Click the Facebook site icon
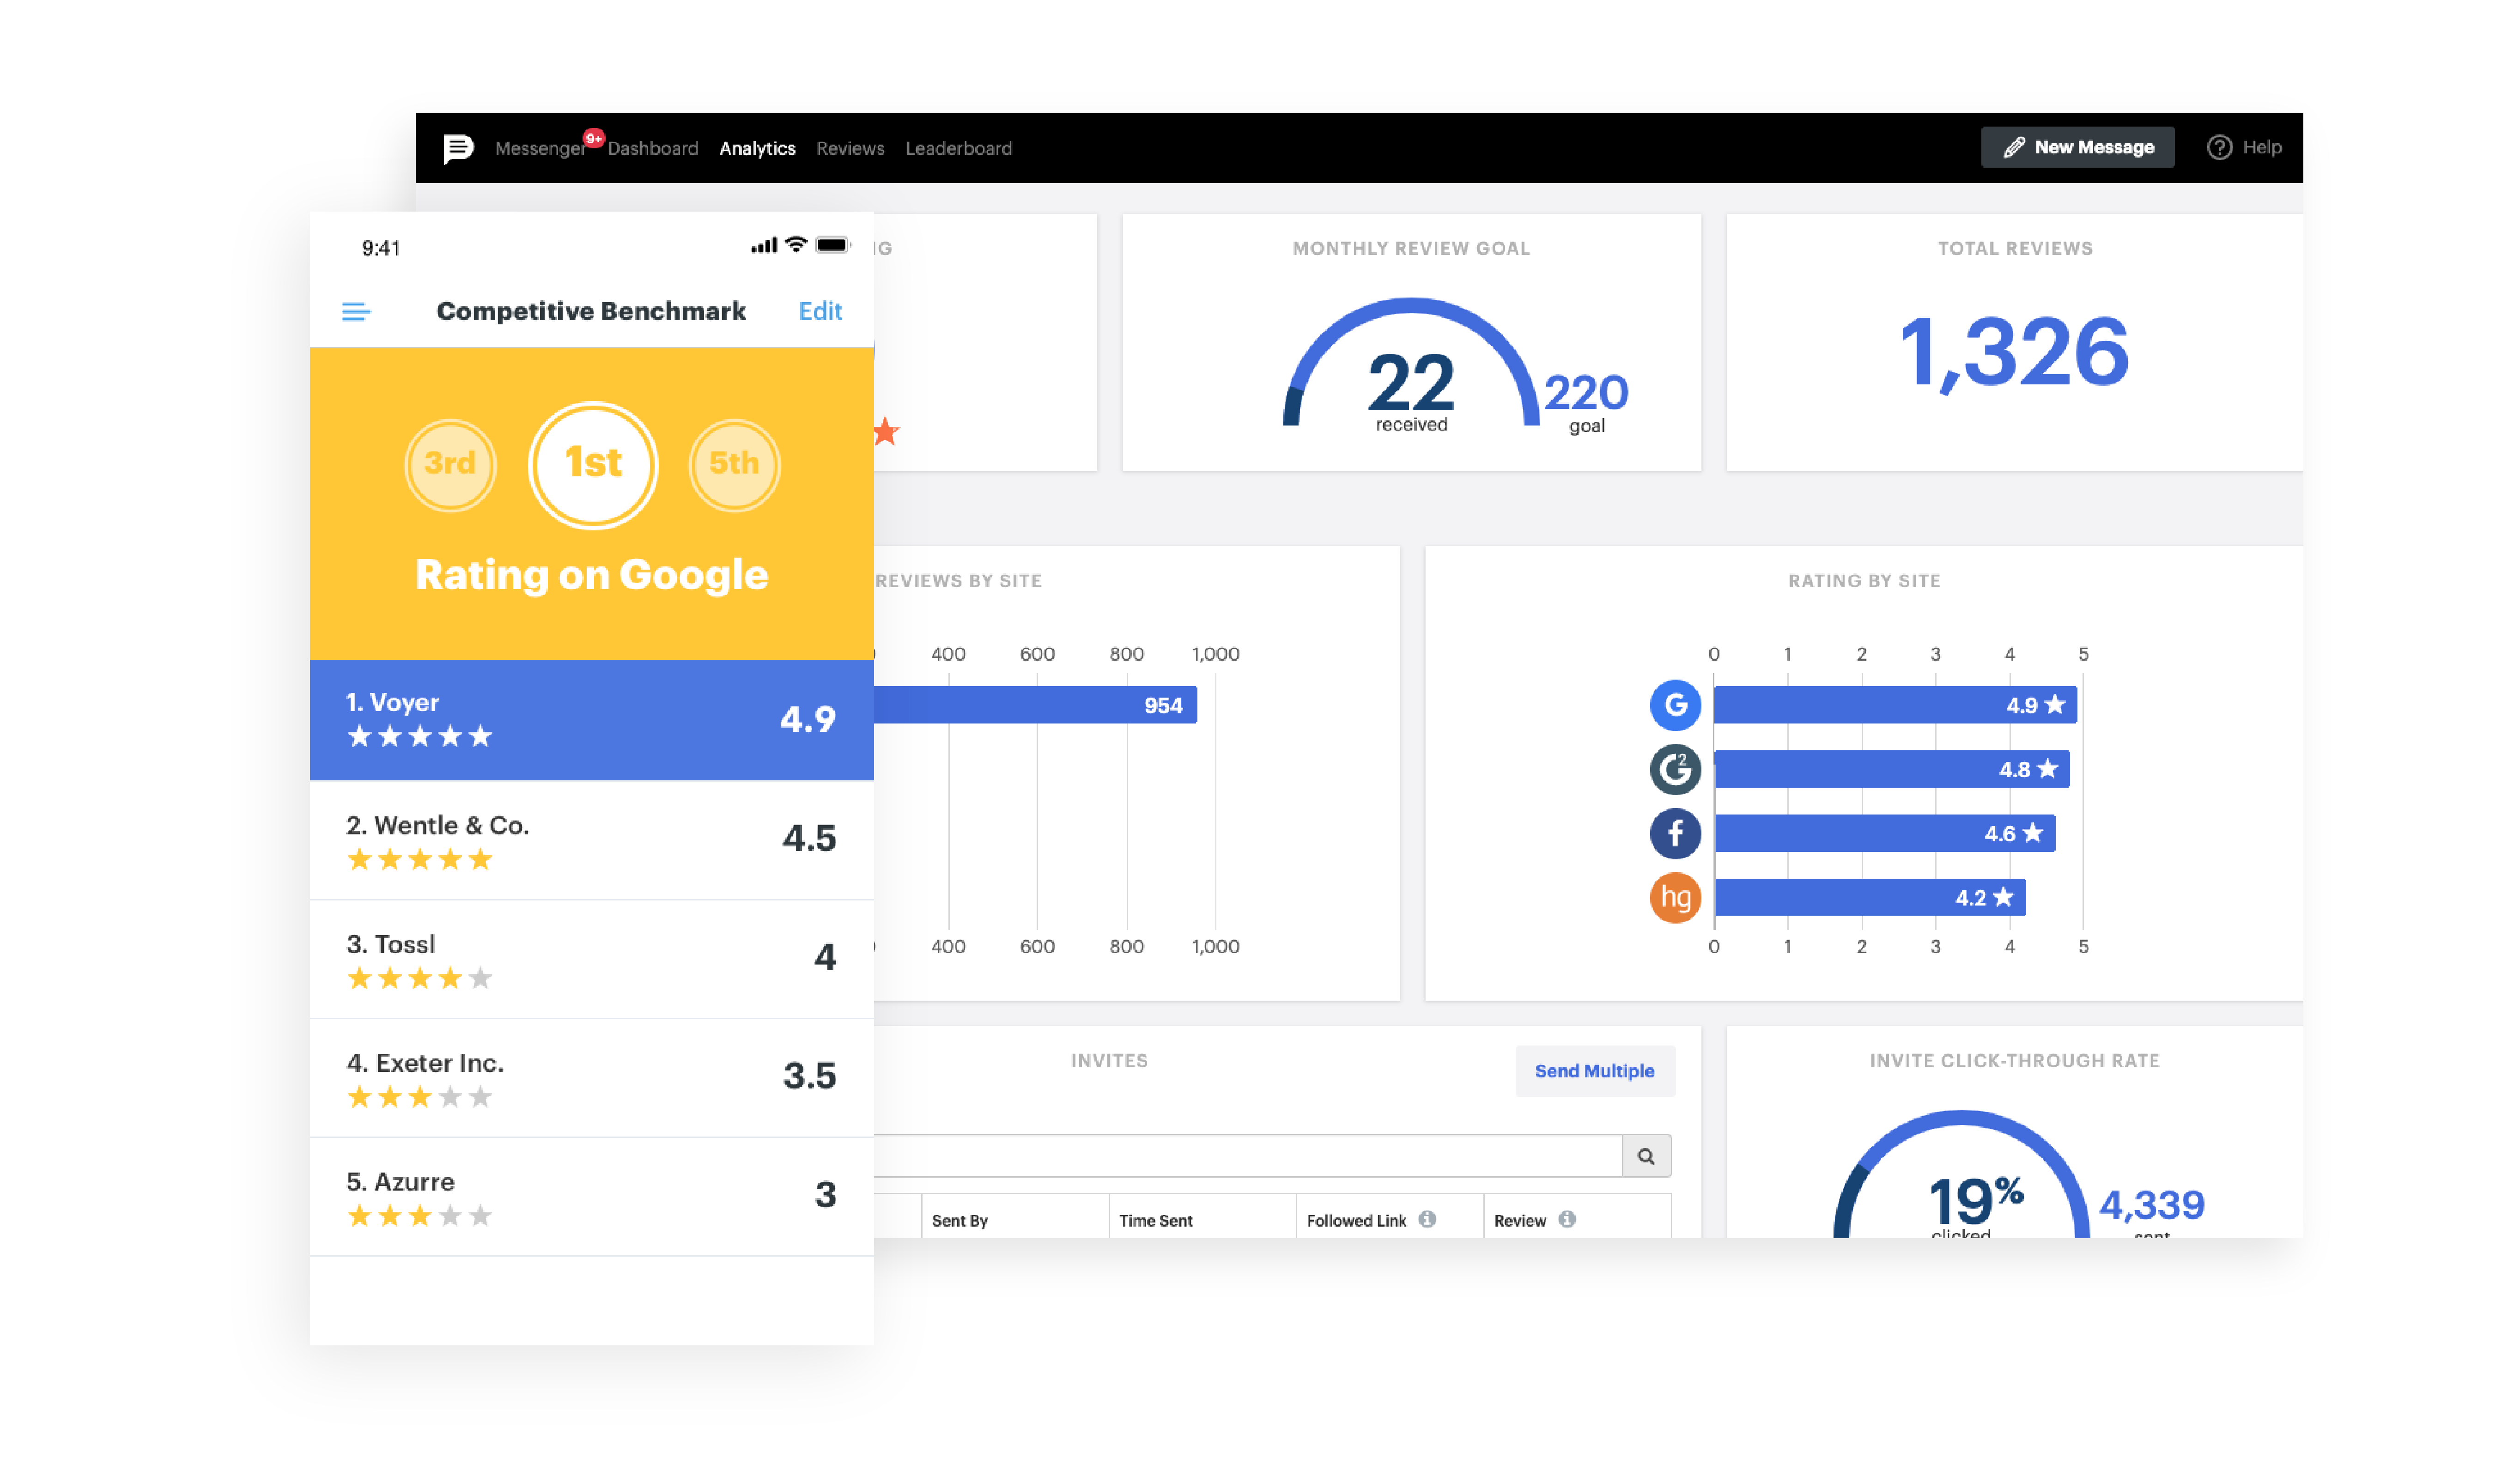 1675,833
